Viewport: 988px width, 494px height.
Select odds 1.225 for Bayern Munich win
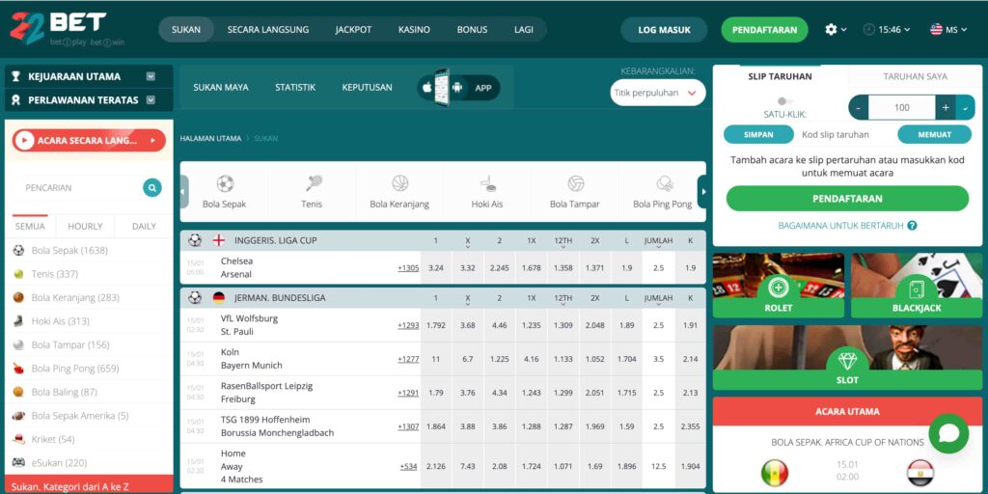(499, 359)
